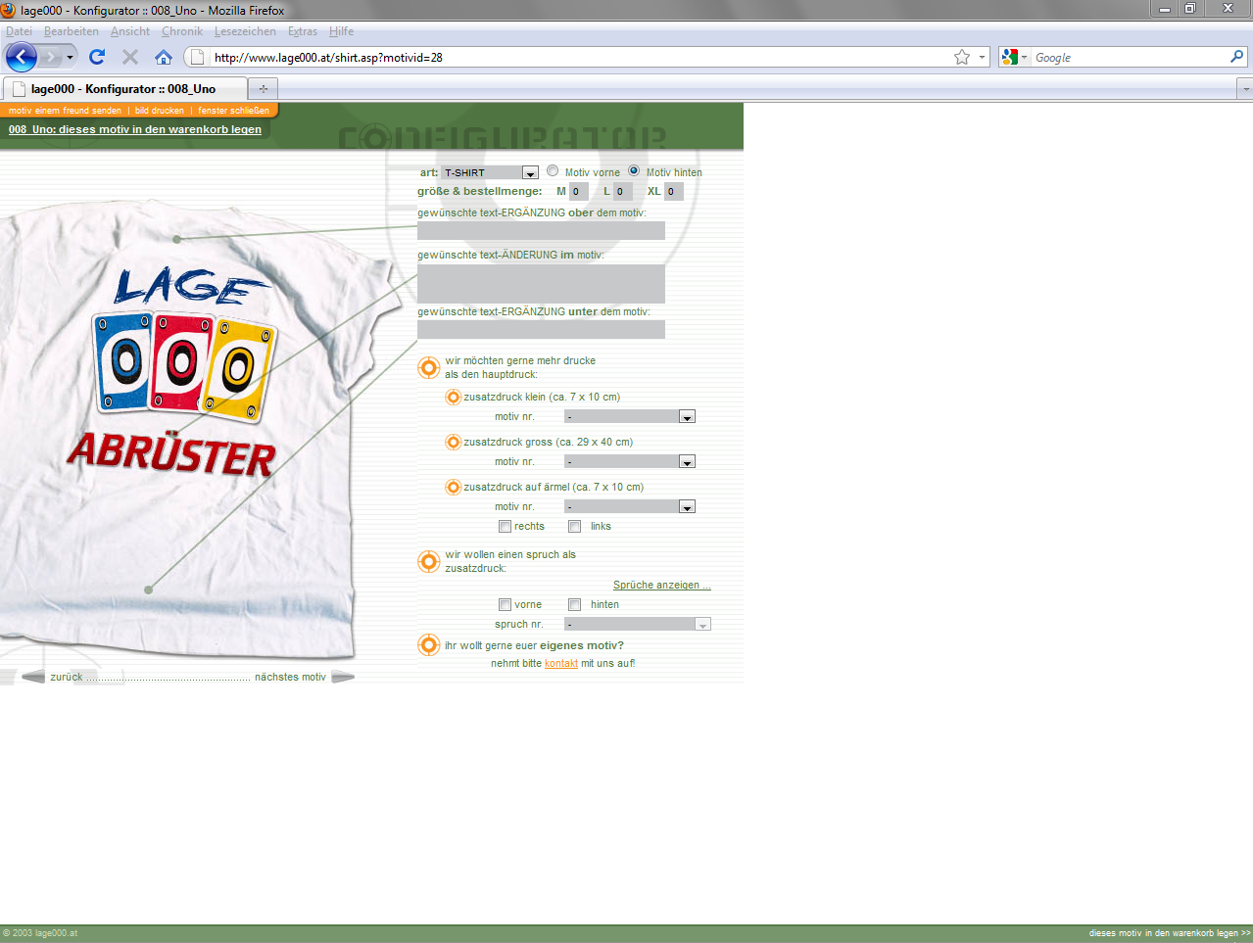Click the 'nächstes motiv' navigation text
This screenshot has height=943, width=1253.
pos(290,677)
